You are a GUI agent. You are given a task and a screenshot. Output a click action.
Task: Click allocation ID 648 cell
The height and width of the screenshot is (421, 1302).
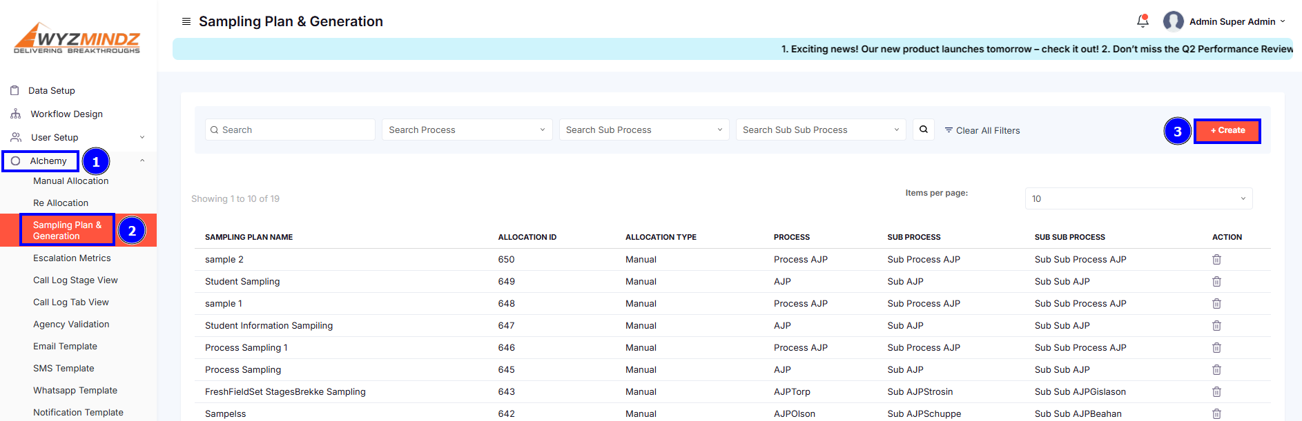point(507,304)
